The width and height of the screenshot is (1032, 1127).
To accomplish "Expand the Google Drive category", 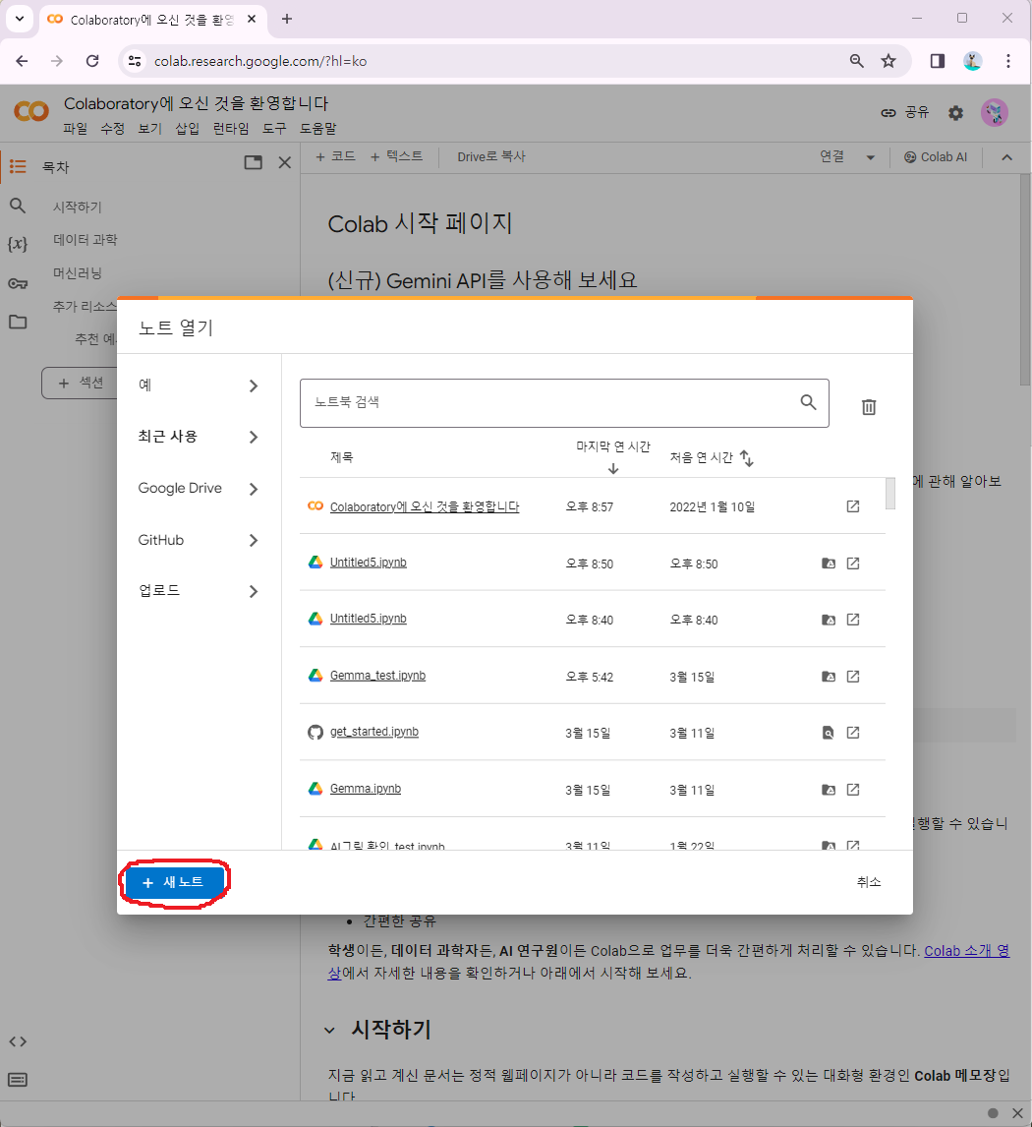I will click(x=199, y=489).
